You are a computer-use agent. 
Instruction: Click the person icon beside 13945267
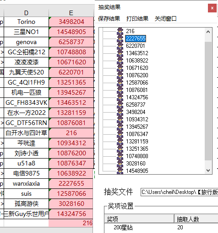(120, 127)
